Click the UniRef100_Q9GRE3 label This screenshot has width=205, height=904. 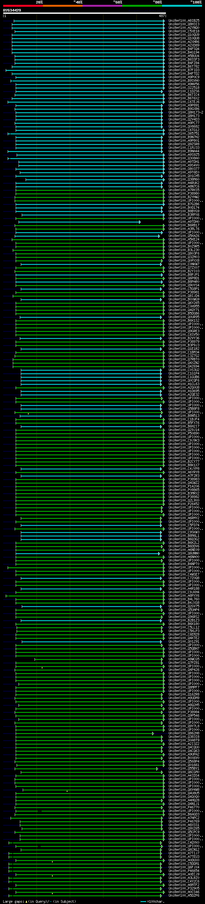click(x=184, y=331)
